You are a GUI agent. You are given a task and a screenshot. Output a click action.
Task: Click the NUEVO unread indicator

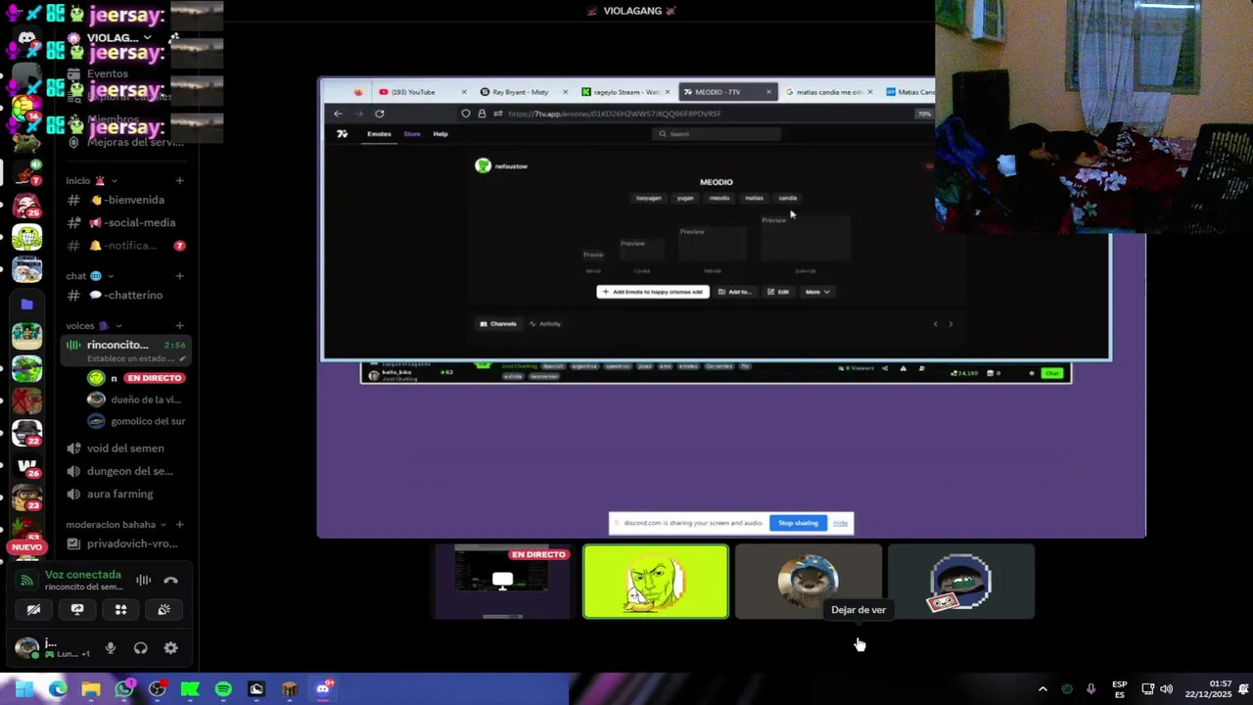click(26, 547)
